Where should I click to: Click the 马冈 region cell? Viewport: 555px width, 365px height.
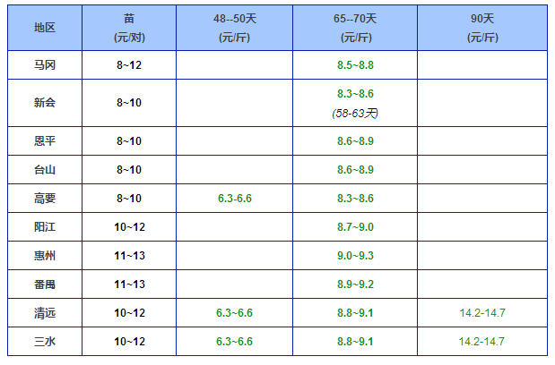(x=45, y=65)
